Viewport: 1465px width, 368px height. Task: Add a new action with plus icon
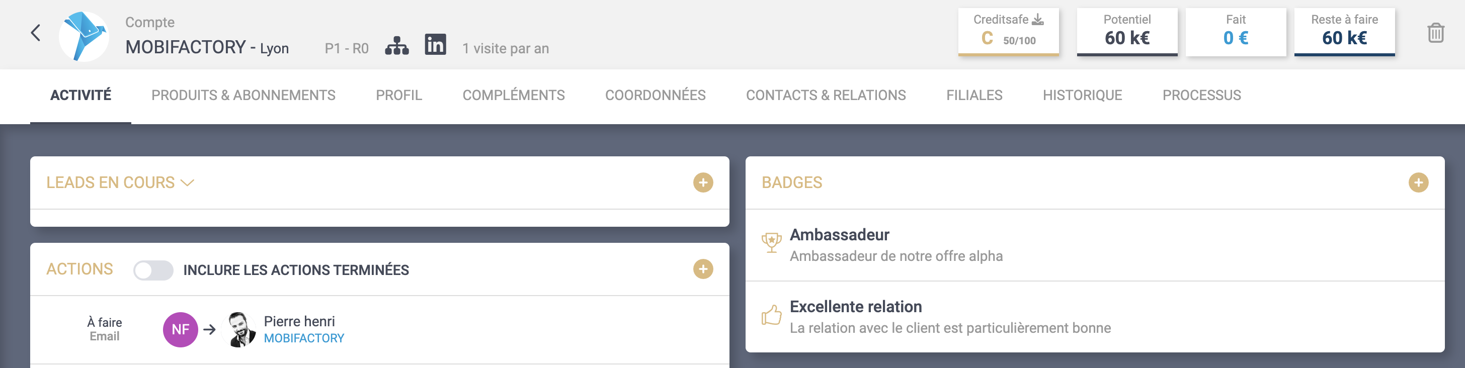tap(703, 269)
